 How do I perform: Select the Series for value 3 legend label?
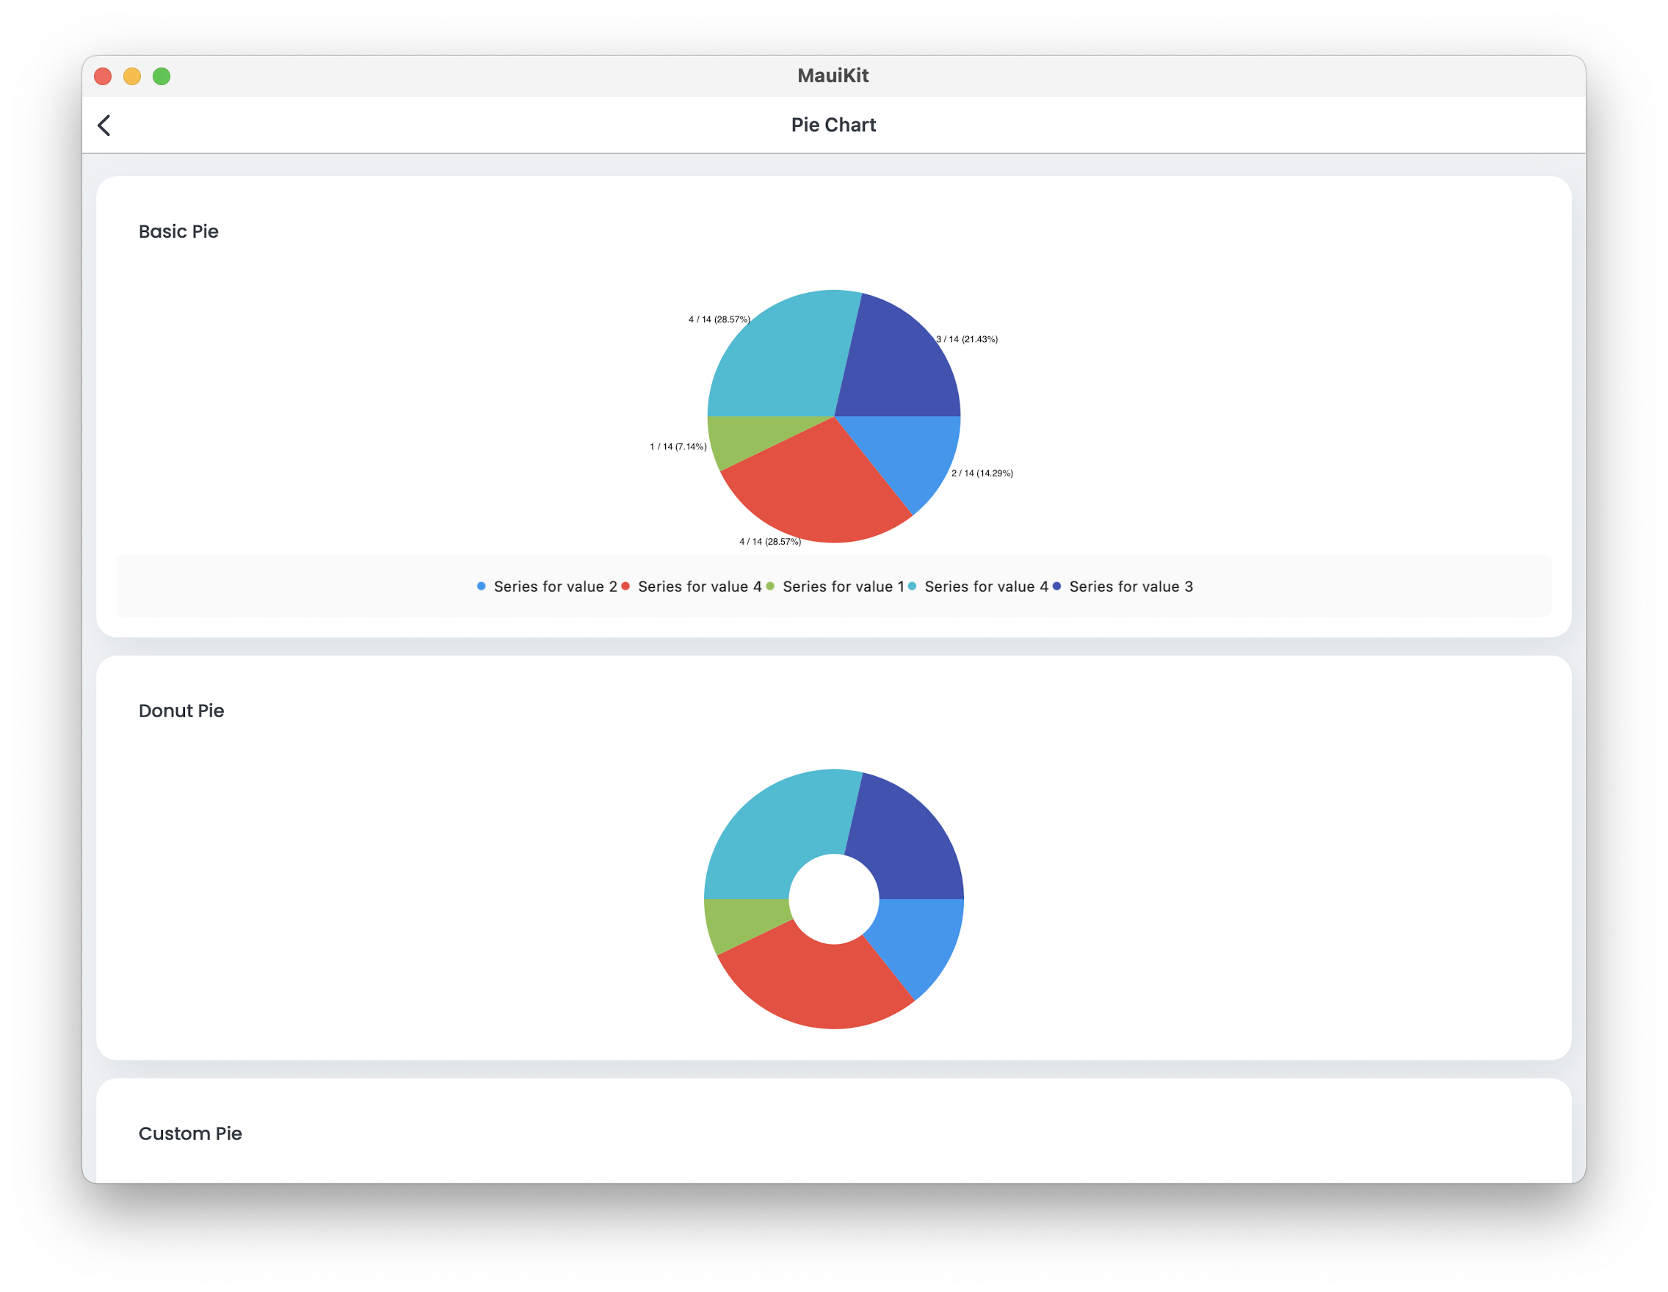point(1131,587)
